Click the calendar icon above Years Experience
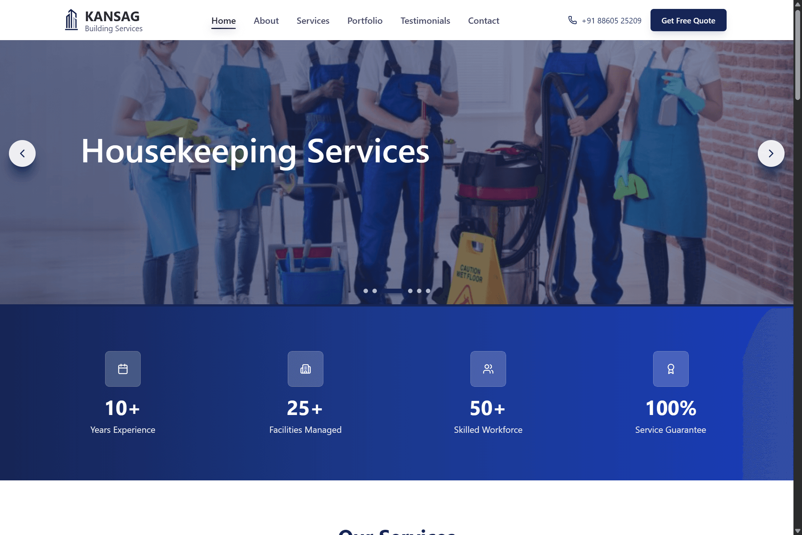The height and width of the screenshot is (535, 802). (123, 369)
